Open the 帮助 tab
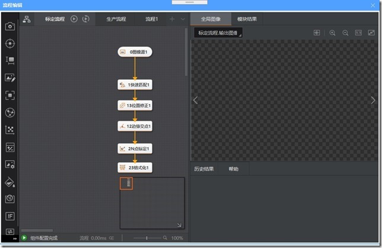382x248 pixels. (x=233, y=169)
